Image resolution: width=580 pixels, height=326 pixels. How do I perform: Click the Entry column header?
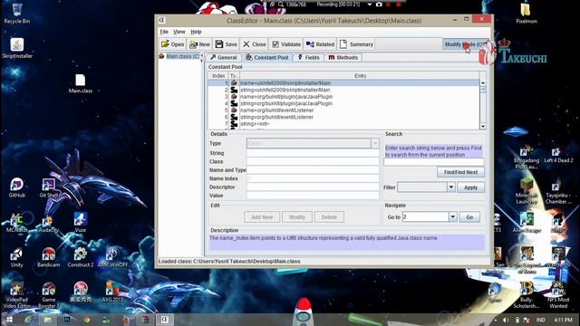point(360,76)
